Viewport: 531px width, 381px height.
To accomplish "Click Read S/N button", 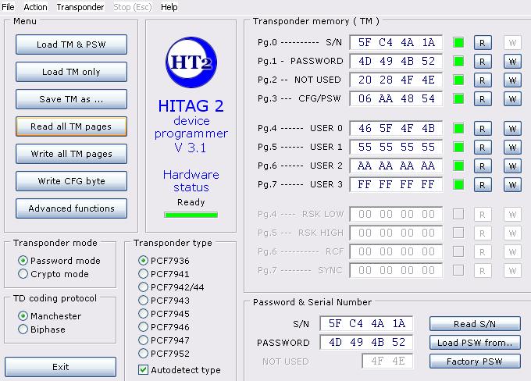I will 475,324.
